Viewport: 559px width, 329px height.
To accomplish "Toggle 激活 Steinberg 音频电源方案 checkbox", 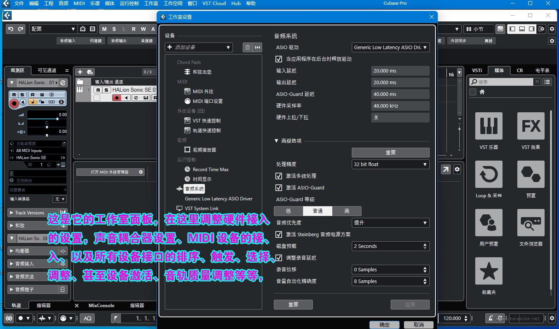I will click(279, 234).
